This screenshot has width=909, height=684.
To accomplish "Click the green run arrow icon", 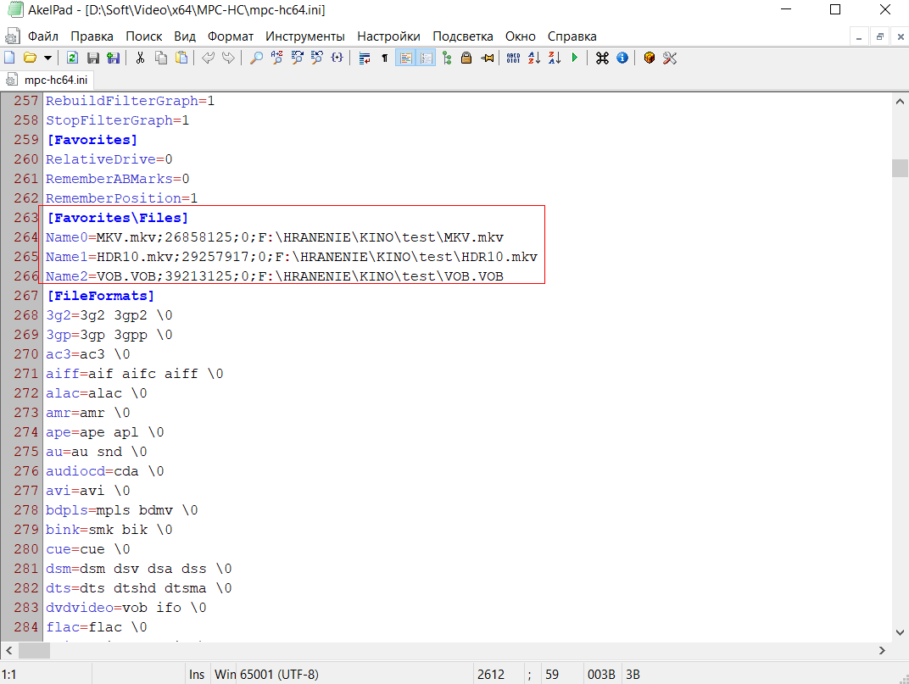I will (x=575, y=58).
